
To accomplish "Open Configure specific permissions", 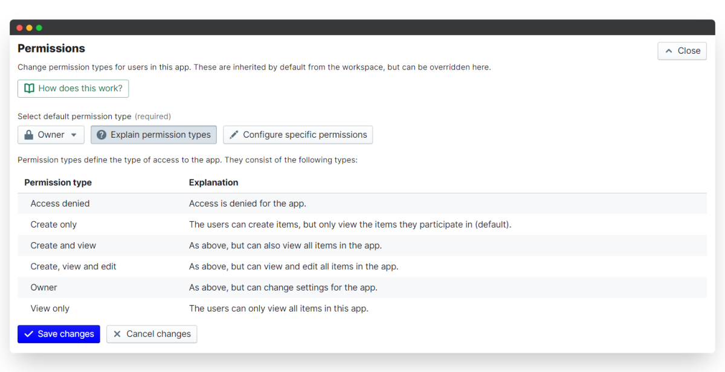I will [x=298, y=135].
